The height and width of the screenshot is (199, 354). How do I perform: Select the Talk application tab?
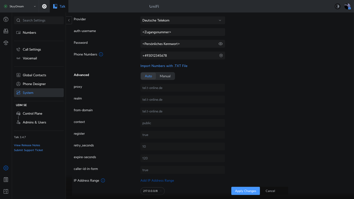(x=59, y=6)
